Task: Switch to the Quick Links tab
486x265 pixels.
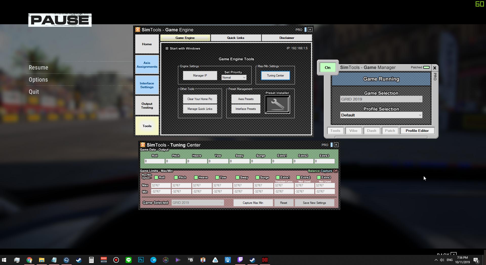Action: tap(236, 38)
